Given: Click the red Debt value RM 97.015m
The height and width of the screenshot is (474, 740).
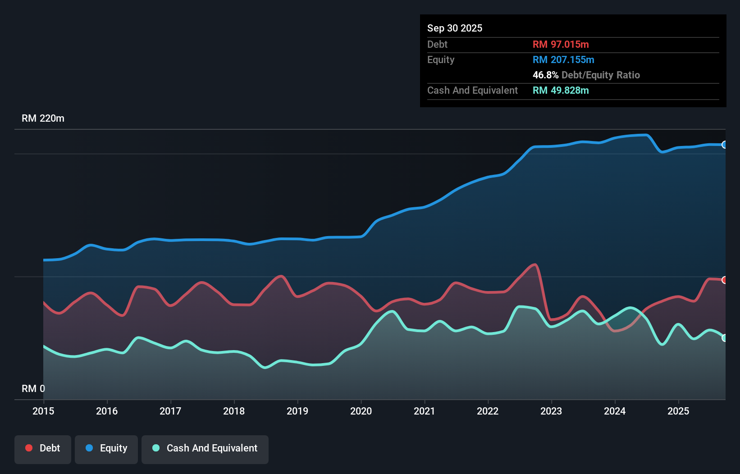Looking at the screenshot, I should pos(560,44).
